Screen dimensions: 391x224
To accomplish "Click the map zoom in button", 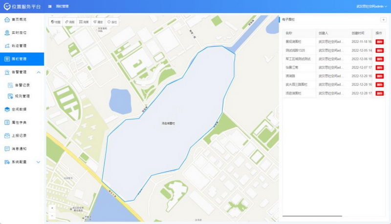I will pyautogui.click(x=52, y=208).
